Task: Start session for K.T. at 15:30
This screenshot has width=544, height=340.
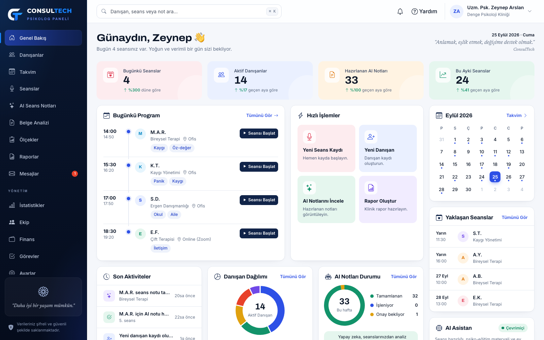Action: click(x=259, y=167)
